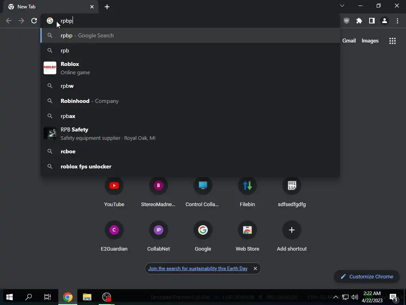Viewport: 406px width, 305px height.
Task: Click the Google icon in address bar
Action: [x=50, y=21]
